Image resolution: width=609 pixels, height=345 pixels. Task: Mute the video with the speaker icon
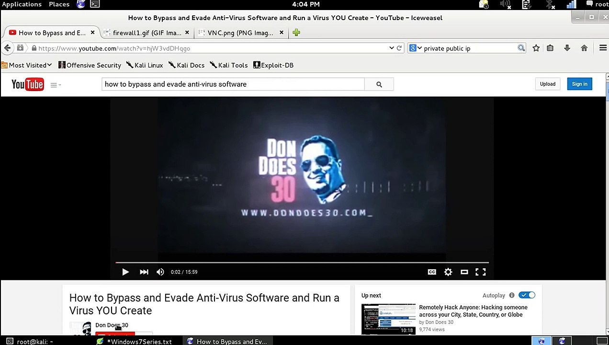click(x=160, y=272)
